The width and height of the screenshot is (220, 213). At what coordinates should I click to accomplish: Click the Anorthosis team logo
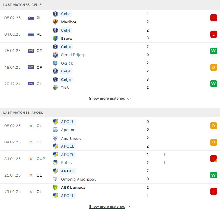pyautogui.click(x=55, y=138)
